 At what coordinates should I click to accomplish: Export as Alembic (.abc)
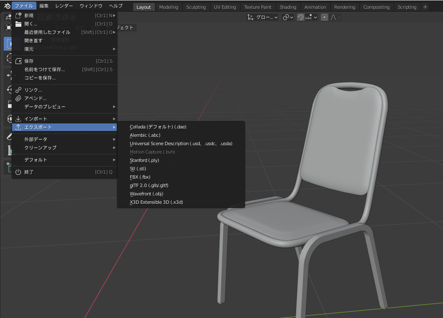(x=181, y=135)
